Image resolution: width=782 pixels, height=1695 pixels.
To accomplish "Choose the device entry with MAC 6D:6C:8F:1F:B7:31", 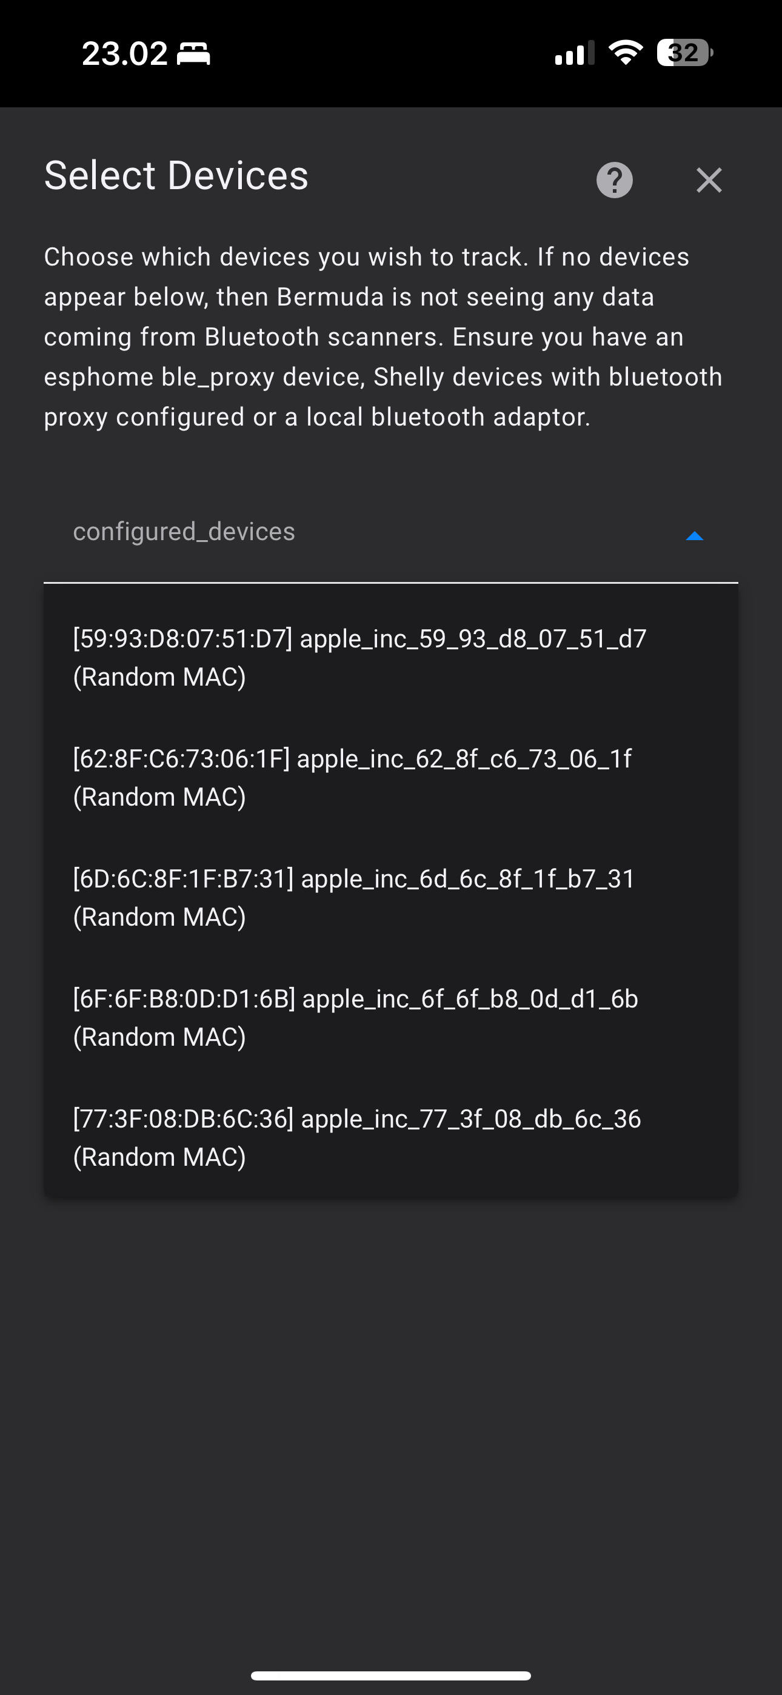I will point(354,897).
